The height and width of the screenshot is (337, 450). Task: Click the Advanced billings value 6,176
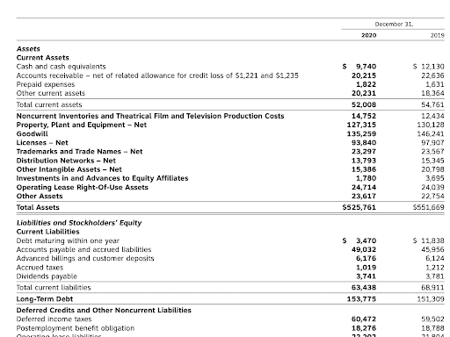(x=366, y=259)
